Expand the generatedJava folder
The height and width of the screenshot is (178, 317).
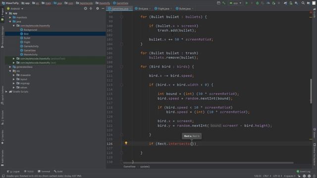pyautogui.click(x=10, y=67)
